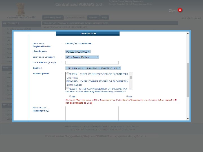Click the Remarks or Reason text area

(x=92, y=113)
